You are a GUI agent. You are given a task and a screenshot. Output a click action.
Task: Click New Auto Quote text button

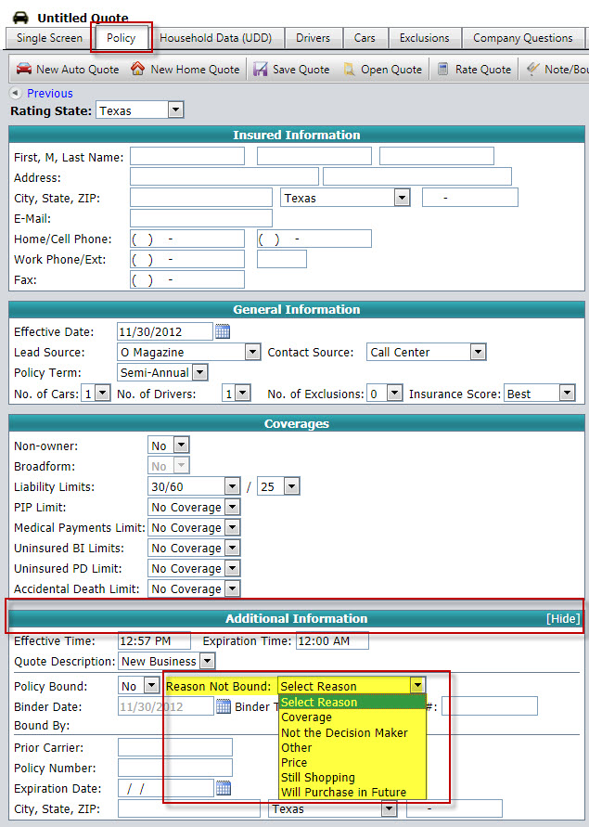tap(78, 69)
